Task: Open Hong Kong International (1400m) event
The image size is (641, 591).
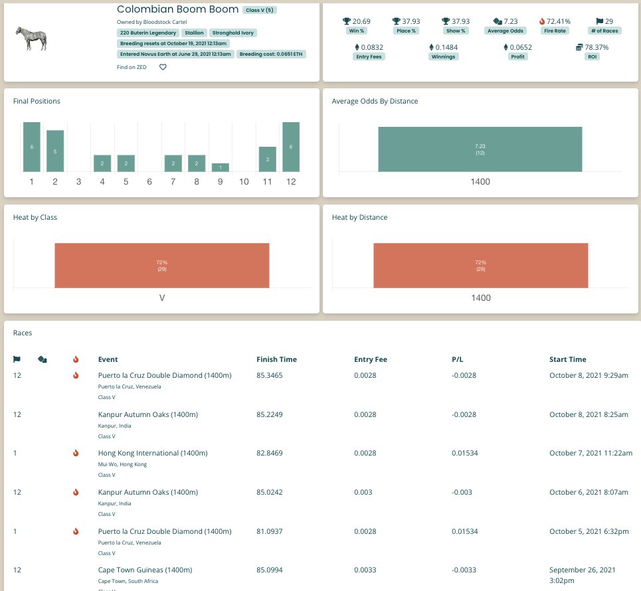Action: (153, 453)
